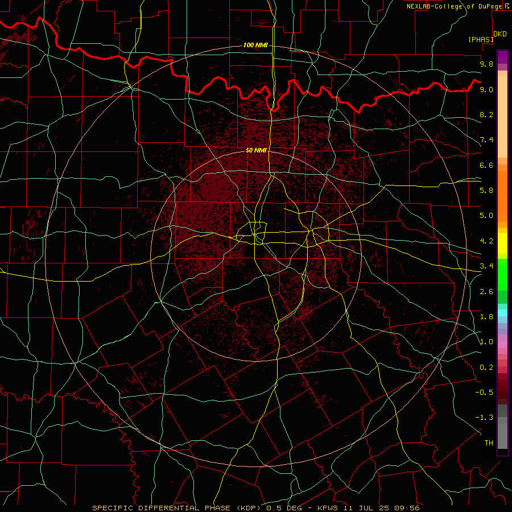The image size is (512, 512).
Task: Click the pink band of the color scale
Action: click(502, 345)
